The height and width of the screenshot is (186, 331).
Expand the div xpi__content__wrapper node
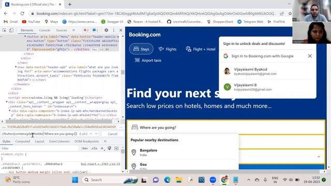point(7,102)
